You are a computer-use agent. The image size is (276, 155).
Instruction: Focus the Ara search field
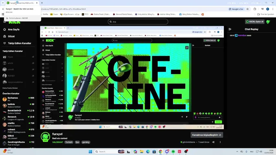point(138,22)
